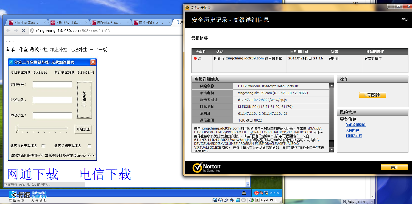This screenshot has height=204, width=412.
Task: Click the 严重性 column header
Action: point(201,51)
